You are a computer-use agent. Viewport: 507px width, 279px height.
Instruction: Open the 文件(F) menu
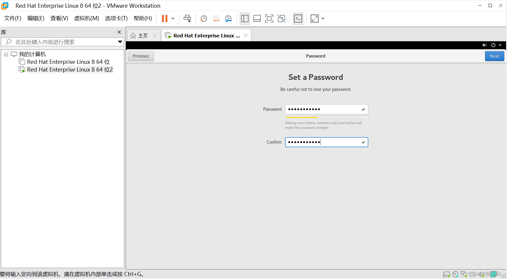coord(13,18)
